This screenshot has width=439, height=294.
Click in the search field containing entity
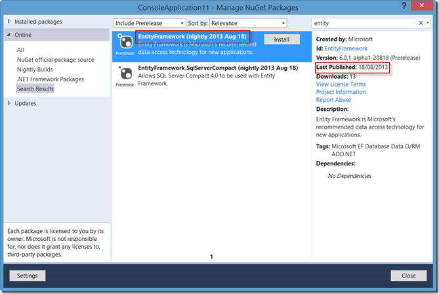point(364,23)
